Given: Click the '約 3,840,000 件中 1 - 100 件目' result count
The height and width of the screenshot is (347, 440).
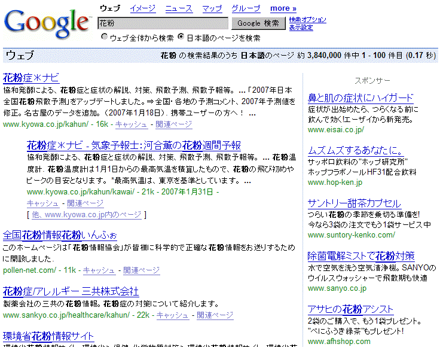Looking at the screenshot, I should point(350,55).
